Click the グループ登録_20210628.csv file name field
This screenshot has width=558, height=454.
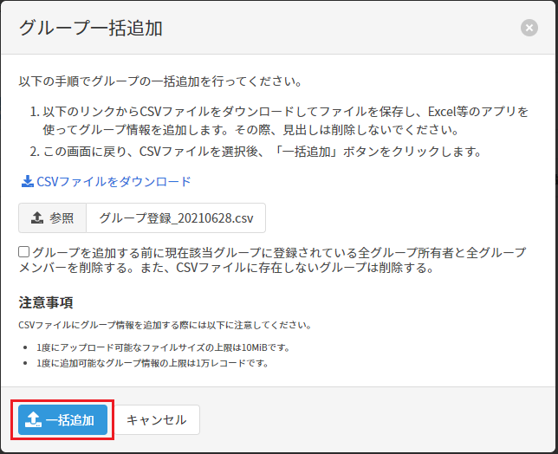coord(176,218)
